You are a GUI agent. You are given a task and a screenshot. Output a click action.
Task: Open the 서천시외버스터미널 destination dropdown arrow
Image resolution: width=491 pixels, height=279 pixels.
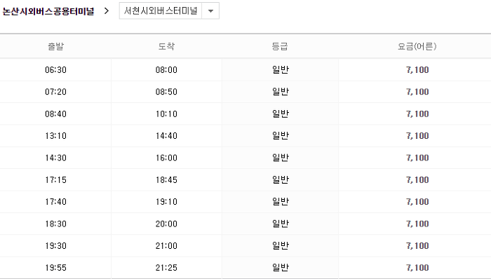[x=210, y=11]
